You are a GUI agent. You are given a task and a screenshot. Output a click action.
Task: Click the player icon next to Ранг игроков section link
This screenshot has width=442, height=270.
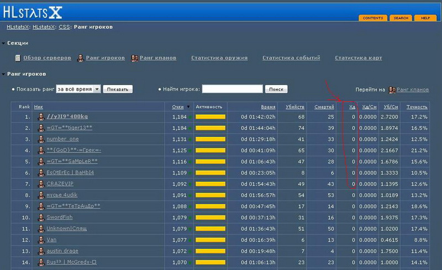(81, 58)
